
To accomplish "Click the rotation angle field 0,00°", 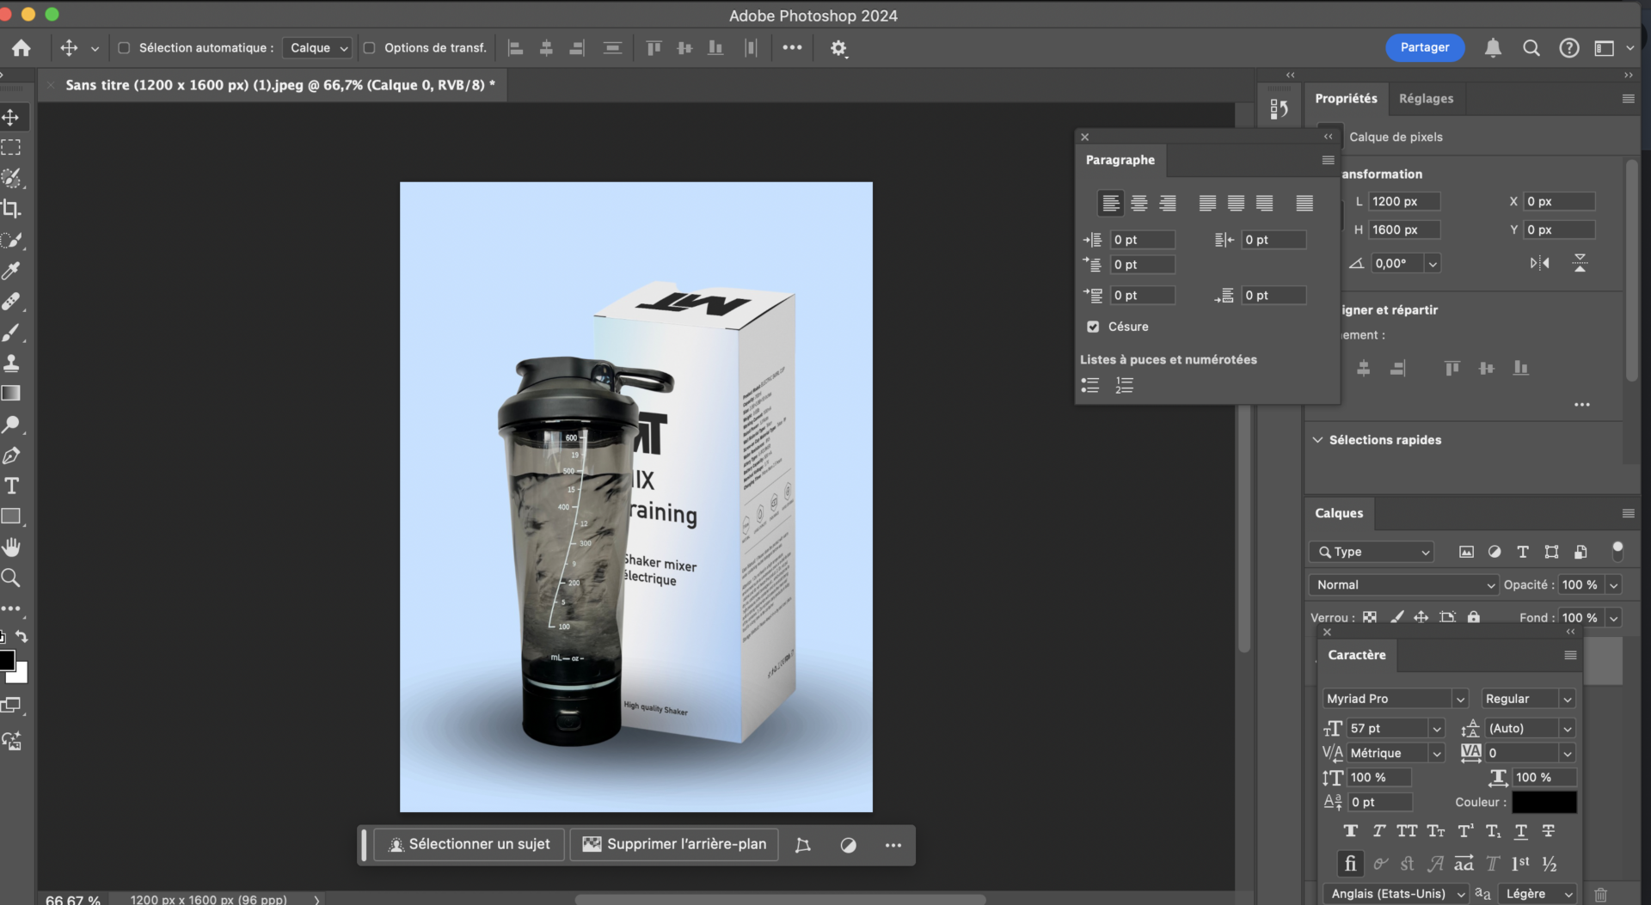I will 1397,264.
